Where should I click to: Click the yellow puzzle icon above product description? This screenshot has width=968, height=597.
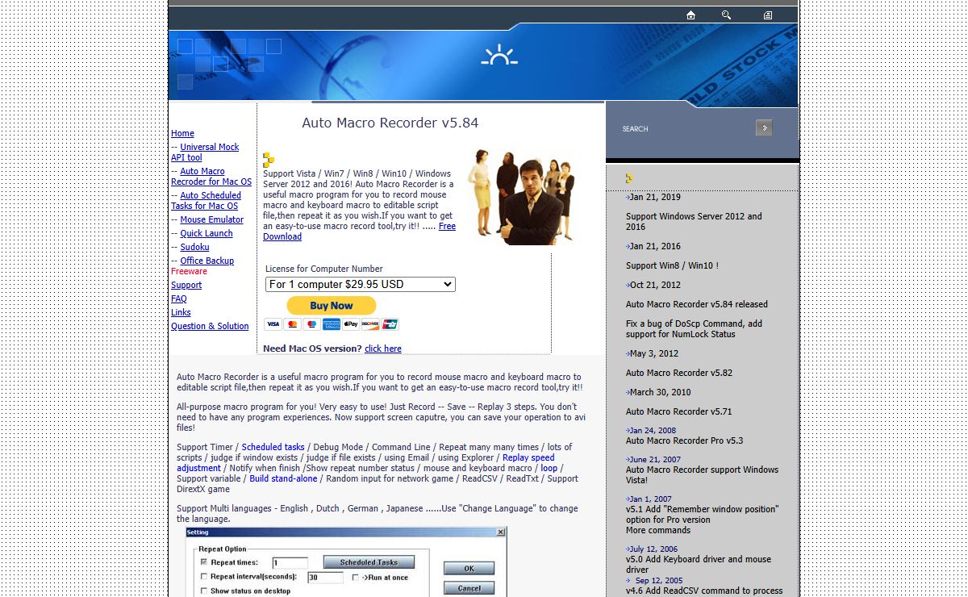(269, 160)
